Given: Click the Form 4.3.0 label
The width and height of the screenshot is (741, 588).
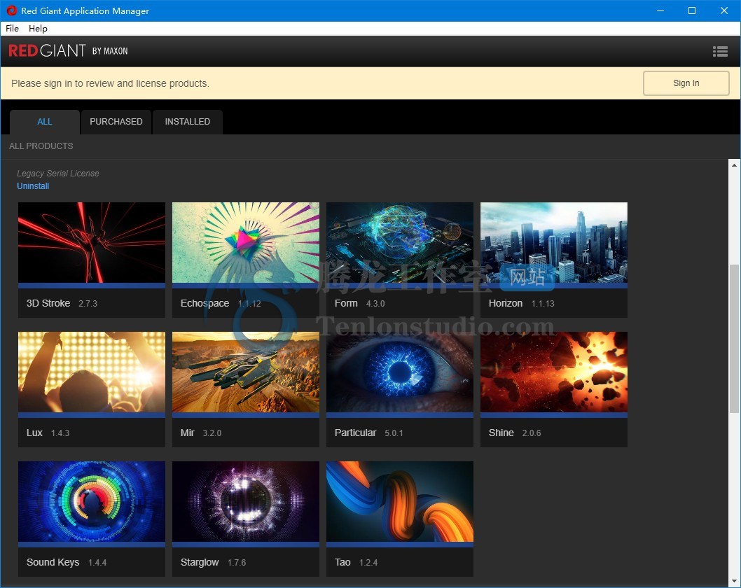Looking at the screenshot, I should [x=359, y=303].
